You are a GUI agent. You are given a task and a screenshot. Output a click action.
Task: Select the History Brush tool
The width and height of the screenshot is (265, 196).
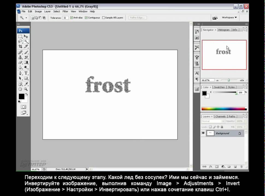26,57
